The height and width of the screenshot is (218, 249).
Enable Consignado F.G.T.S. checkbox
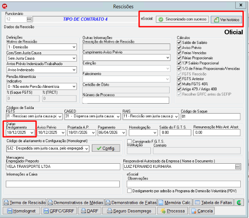click(129, 141)
